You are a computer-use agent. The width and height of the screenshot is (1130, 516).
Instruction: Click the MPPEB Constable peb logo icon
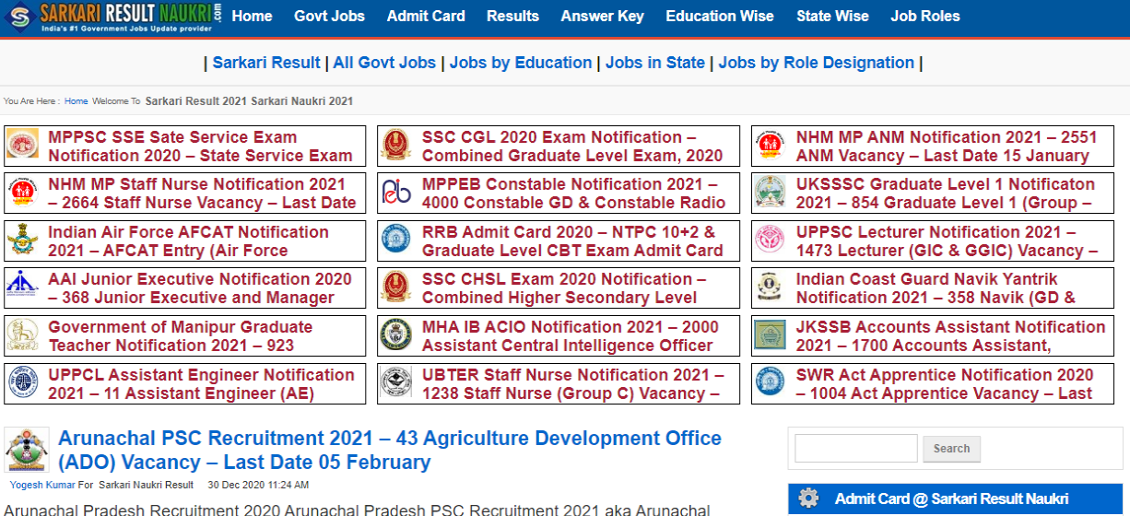(396, 193)
